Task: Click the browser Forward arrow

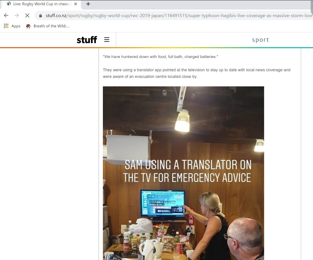Action: pyautogui.click(x=17, y=16)
